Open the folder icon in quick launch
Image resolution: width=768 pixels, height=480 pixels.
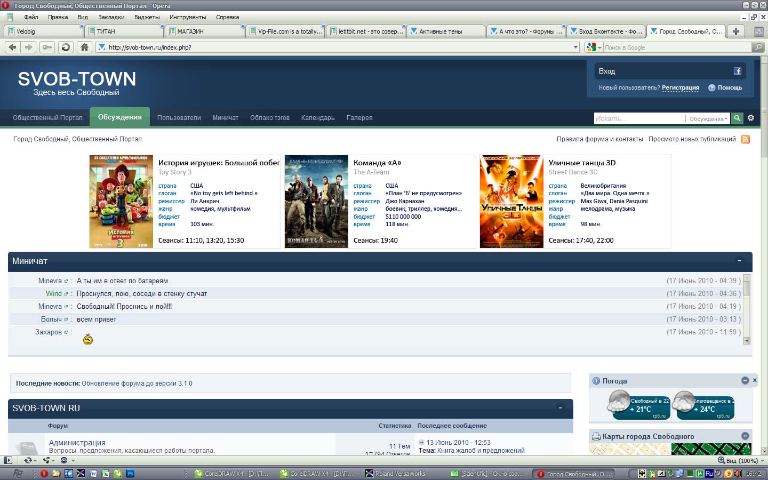56,473
